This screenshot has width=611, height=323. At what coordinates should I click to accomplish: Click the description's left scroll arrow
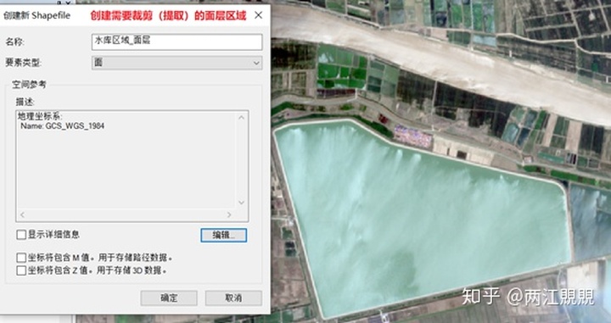pyautogui.click(x=22, y=214)
